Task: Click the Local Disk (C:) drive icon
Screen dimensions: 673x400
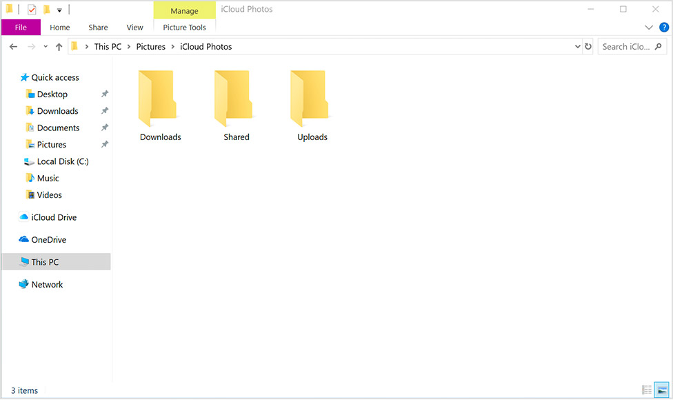Action: click(29, 161)
